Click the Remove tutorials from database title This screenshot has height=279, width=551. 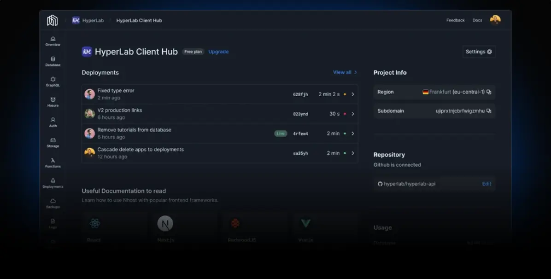pyautogui.click(x=134, y=130)
